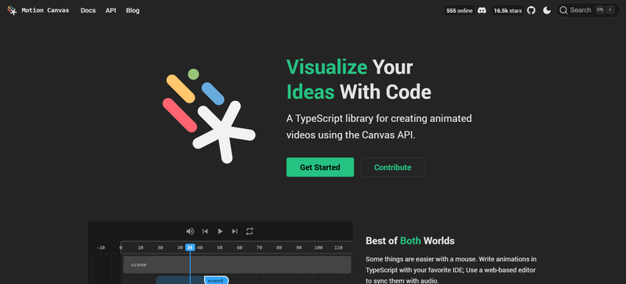Screen dimensions: 626x284
Task: Play the animation preview
Action: [x=220, y=232]
